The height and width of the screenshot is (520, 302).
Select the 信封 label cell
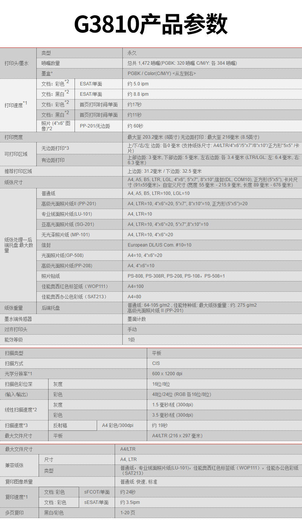tap(46, 245)
